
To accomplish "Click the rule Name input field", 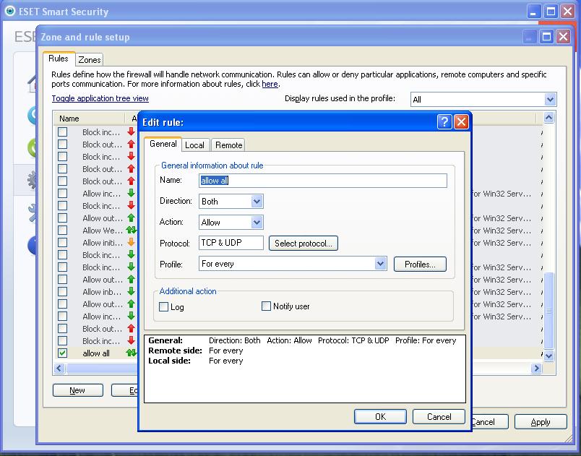I will click(x=323, y=181).
